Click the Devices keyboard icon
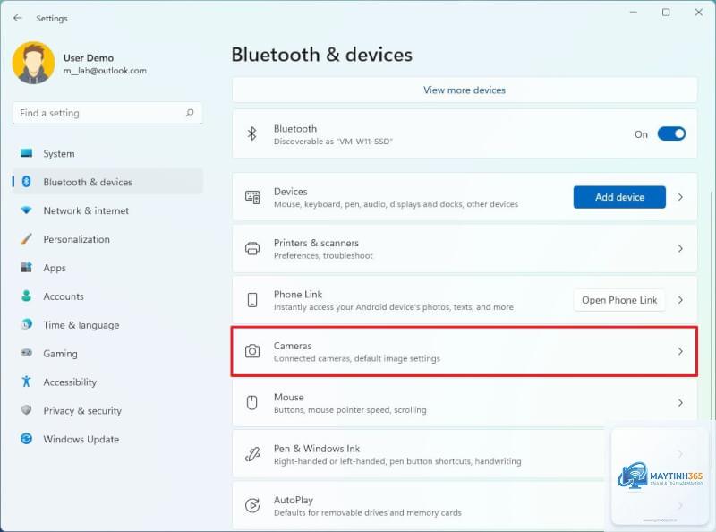716x532 pixels. pyautogui.click(x=252, y=197)
